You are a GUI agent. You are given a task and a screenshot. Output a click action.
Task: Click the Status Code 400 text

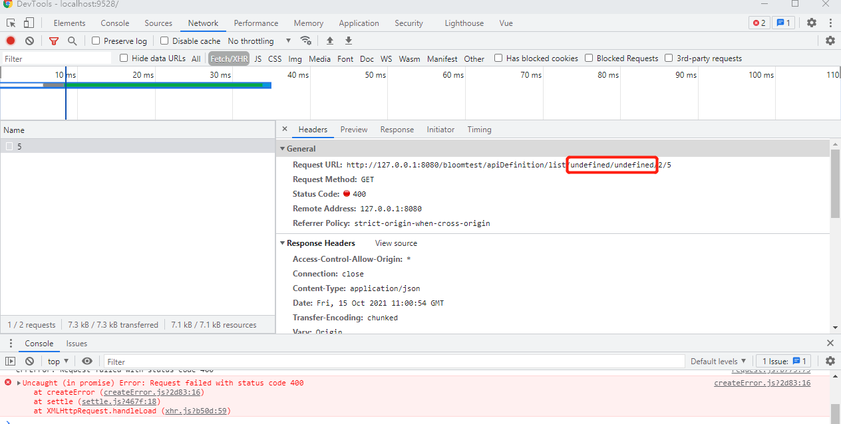[x=359, y=194]
